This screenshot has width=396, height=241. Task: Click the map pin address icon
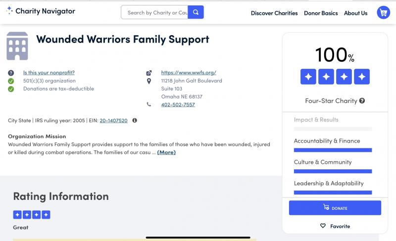tap(149, 81)
